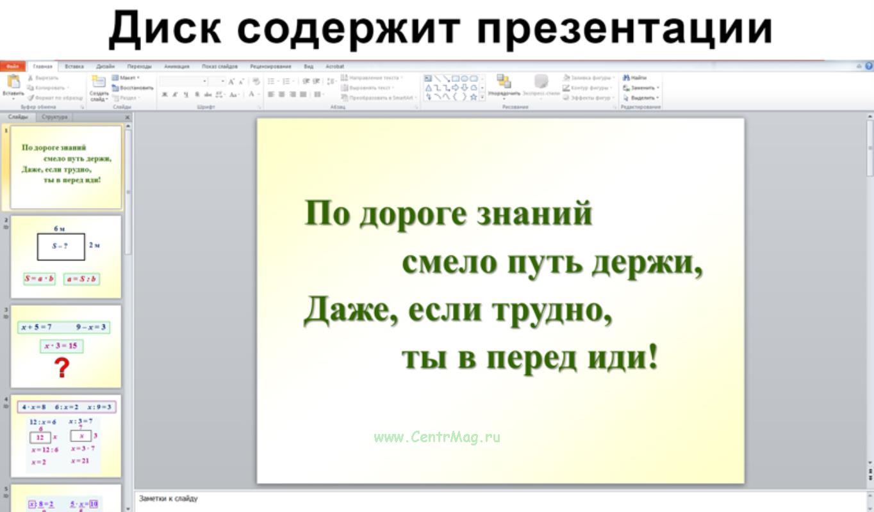This screenshot has height=512, width=874.
Task: Open the Макет (Layout) dropdown
Action: 126,77
